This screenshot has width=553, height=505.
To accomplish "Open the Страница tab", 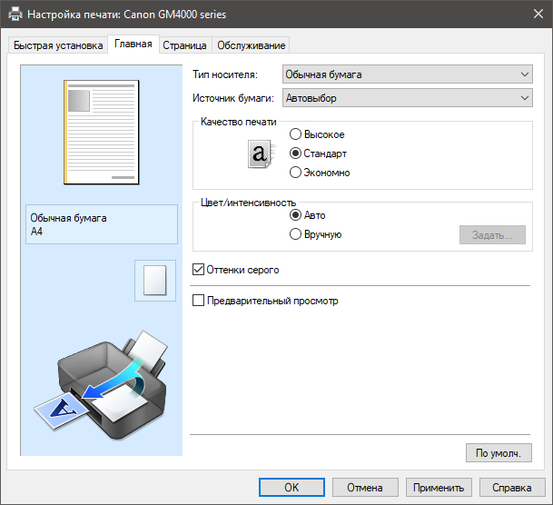I will (x=184, y=45).
